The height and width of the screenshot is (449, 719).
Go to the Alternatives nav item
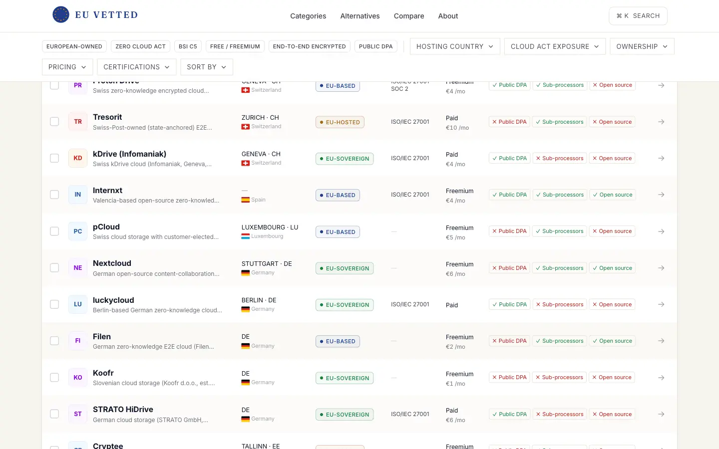pyautogui.click(x=360, y=16)
